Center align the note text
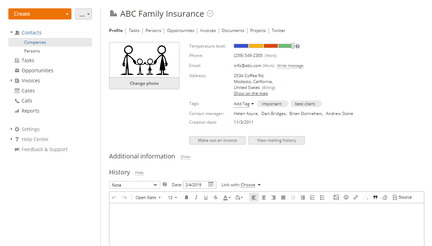 [264, 197]
